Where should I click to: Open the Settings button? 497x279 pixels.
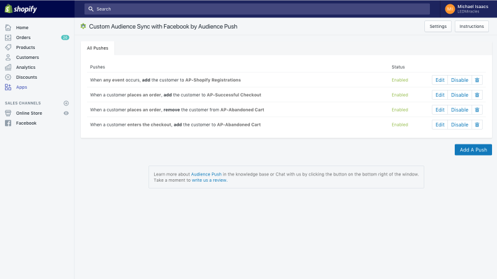(x=438, y=26)
